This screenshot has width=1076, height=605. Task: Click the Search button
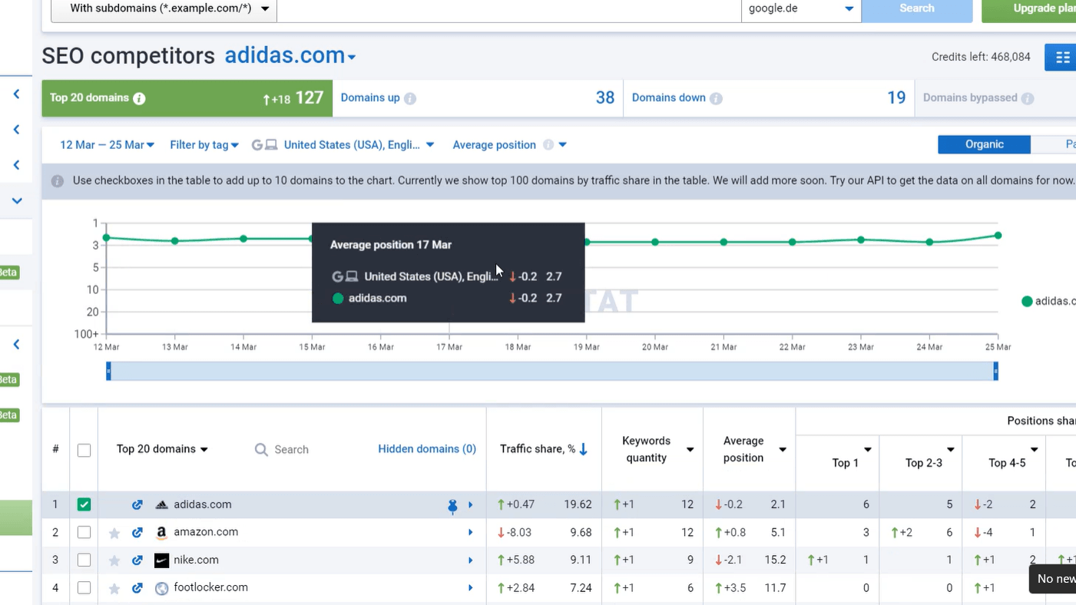(x=917, y=9)
